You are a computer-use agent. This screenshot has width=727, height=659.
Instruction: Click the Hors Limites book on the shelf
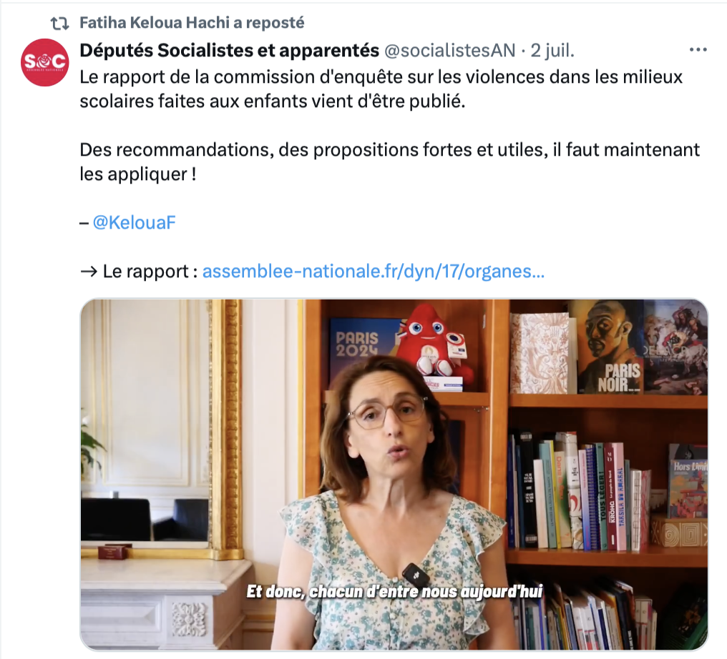[688, 482]
